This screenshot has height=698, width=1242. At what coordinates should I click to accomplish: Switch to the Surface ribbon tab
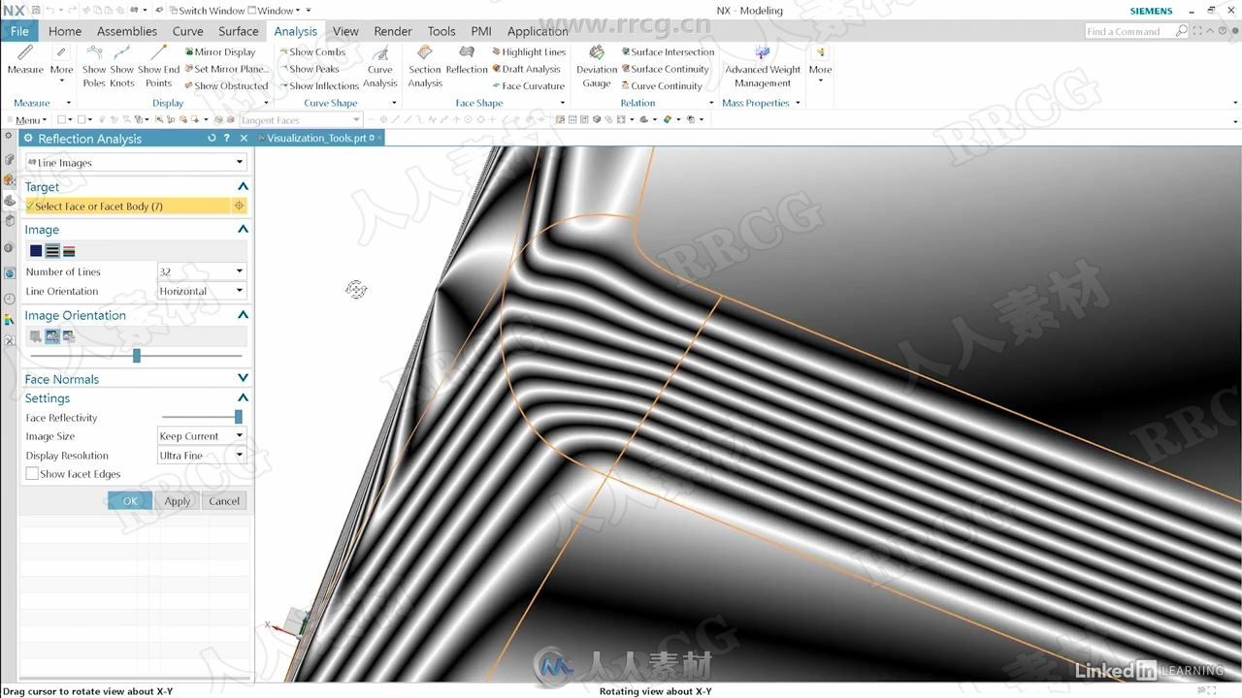coord(238,31)
